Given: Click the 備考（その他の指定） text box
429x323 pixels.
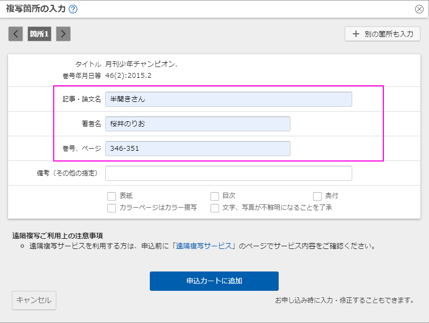Looking at the screenshot, I should click(228, 173).
